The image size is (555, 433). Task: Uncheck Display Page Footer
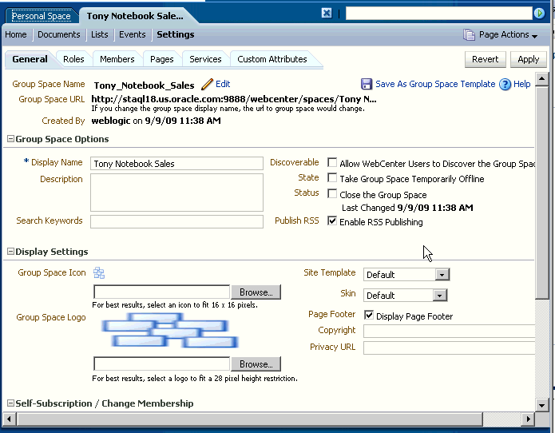[369, 315]
